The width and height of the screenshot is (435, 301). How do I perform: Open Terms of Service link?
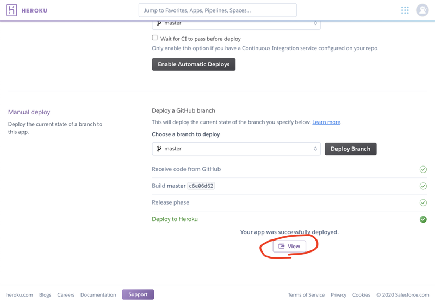click(306, 294)
